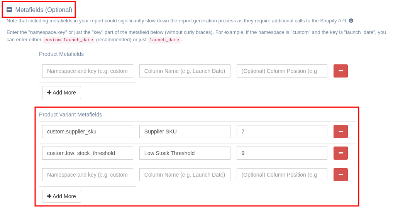
Task: Collapse the Metafields (Optional) section
Action: 9,10
